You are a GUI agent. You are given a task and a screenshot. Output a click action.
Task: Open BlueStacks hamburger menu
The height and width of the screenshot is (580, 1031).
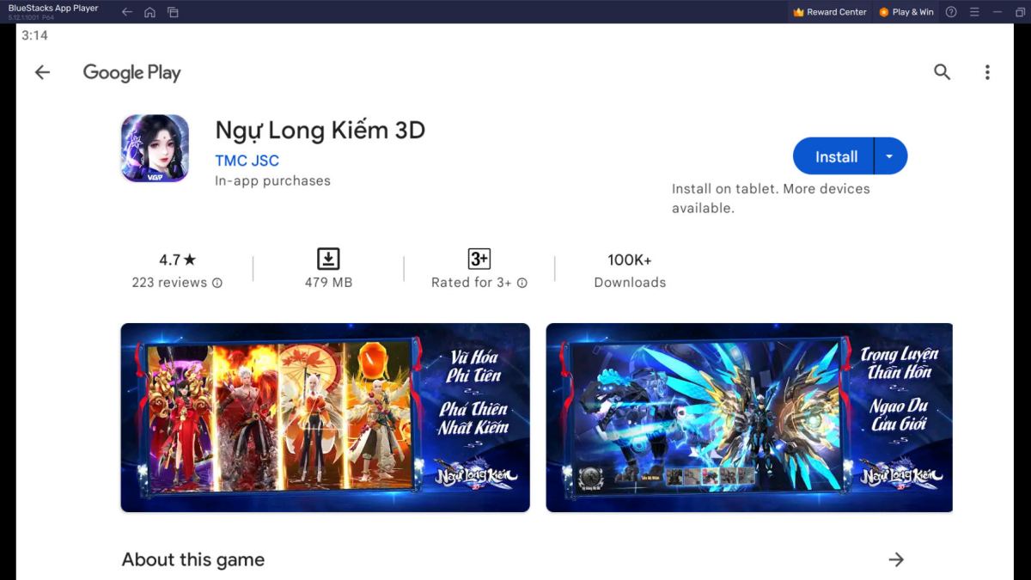(974, 12)
